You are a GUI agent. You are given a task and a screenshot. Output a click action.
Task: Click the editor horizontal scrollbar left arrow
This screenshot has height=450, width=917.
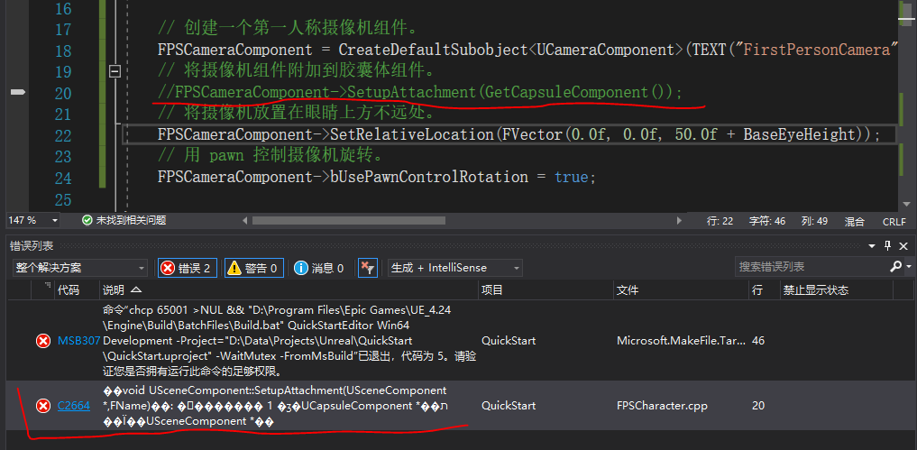(x=244, y=221)
